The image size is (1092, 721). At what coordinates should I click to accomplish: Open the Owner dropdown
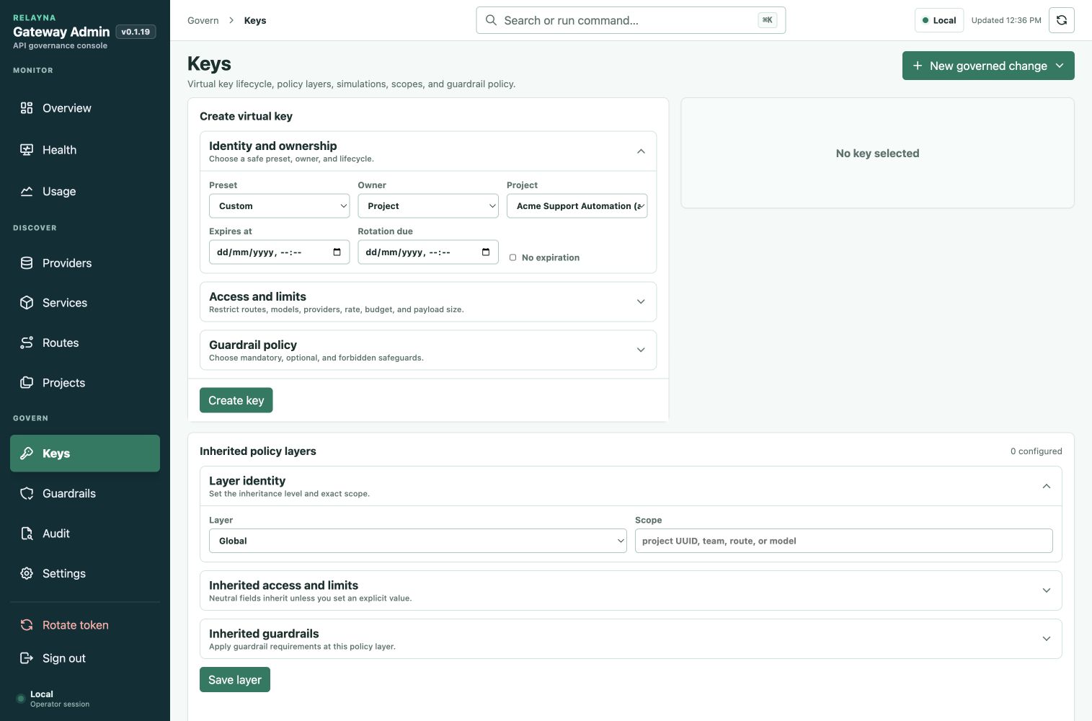(428, 206)
